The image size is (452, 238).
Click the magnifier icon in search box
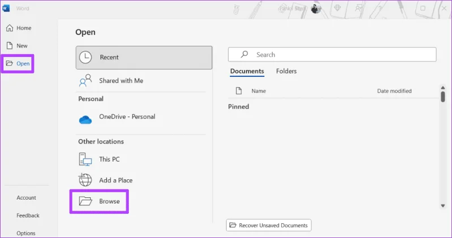244,54
